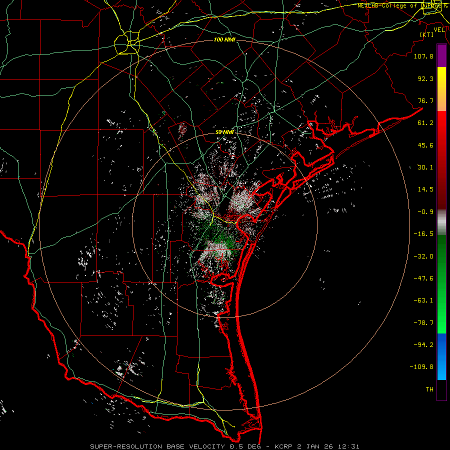Click the 45.6 velocity scale value
This screenshot has height=450, width=450.
pos(425,145)
